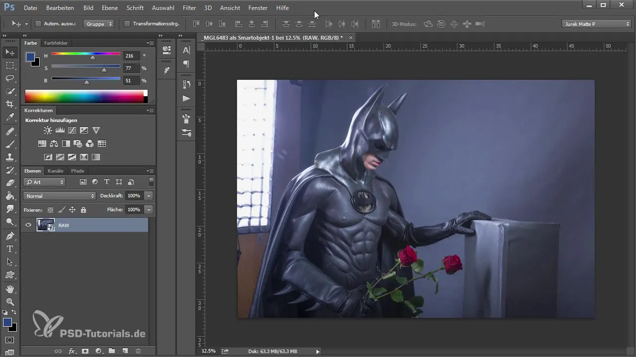Viewport: 636px width, 357px height.
Task: Switch to the Farbfelder tab
Action: pyautogui.click(x=56, y=43)
